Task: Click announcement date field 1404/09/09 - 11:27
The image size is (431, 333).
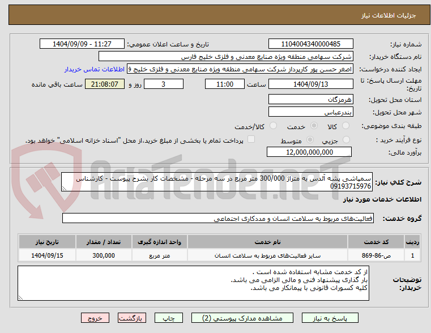Action: click(x=82, y=44)
